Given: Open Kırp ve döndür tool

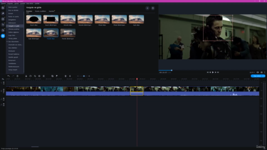Looking at the screenshot, I should [13, 10].
